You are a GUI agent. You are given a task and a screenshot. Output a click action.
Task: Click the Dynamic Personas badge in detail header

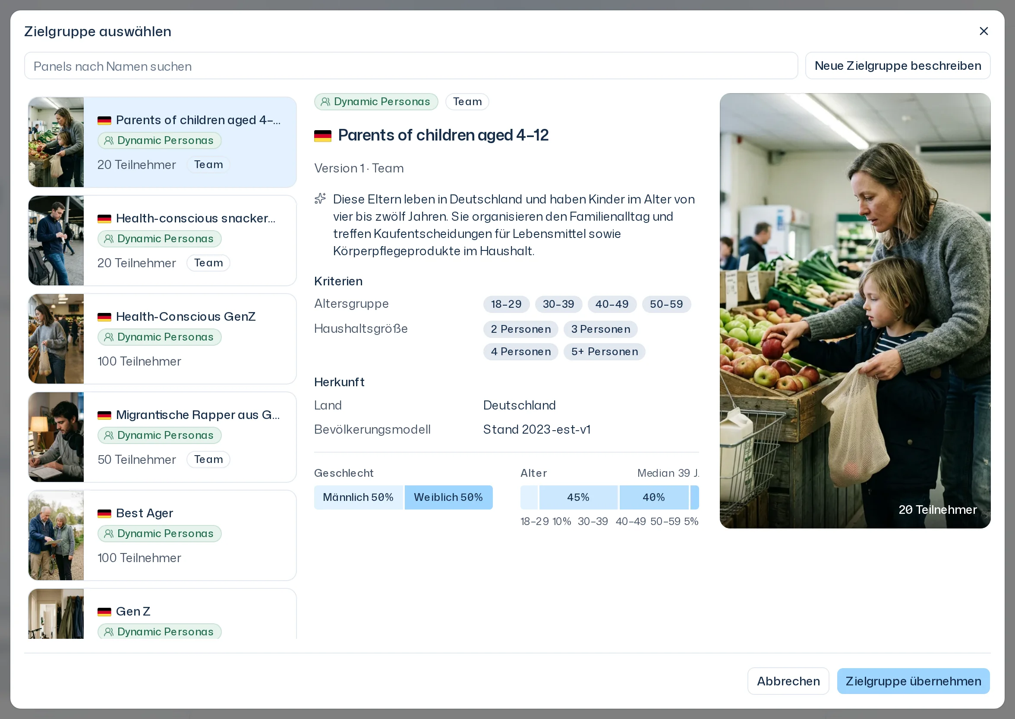(376, 101)
